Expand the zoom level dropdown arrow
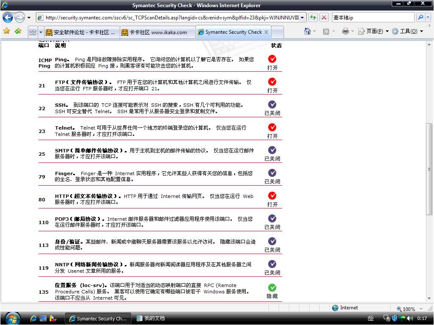 click(421, 309)
